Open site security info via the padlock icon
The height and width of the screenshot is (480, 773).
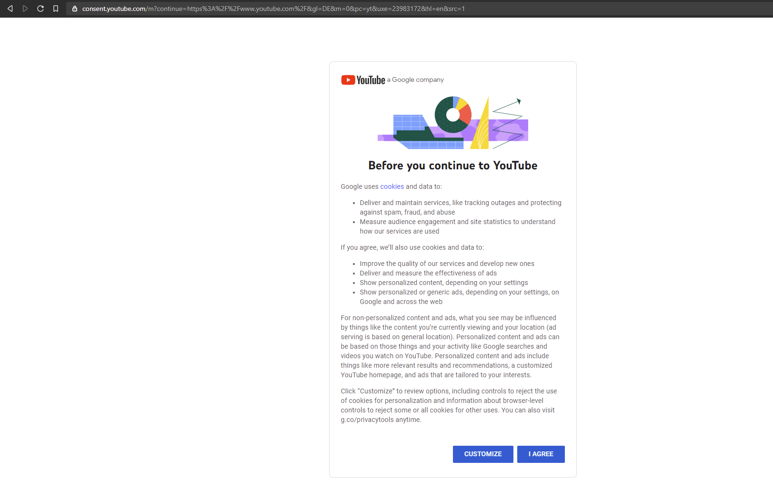(x=74, y=8)
